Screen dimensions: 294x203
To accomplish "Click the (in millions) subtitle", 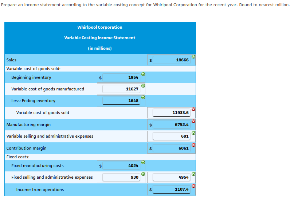I will pyautogui.click(x=100, y=48).
